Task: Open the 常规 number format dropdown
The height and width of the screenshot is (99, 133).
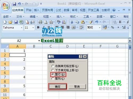Action: pyautogui.click(x=99, y=28)
